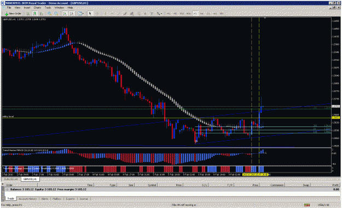Zoom in on the chart
This screenshot has height=208, width=342.
coord(49,14)
